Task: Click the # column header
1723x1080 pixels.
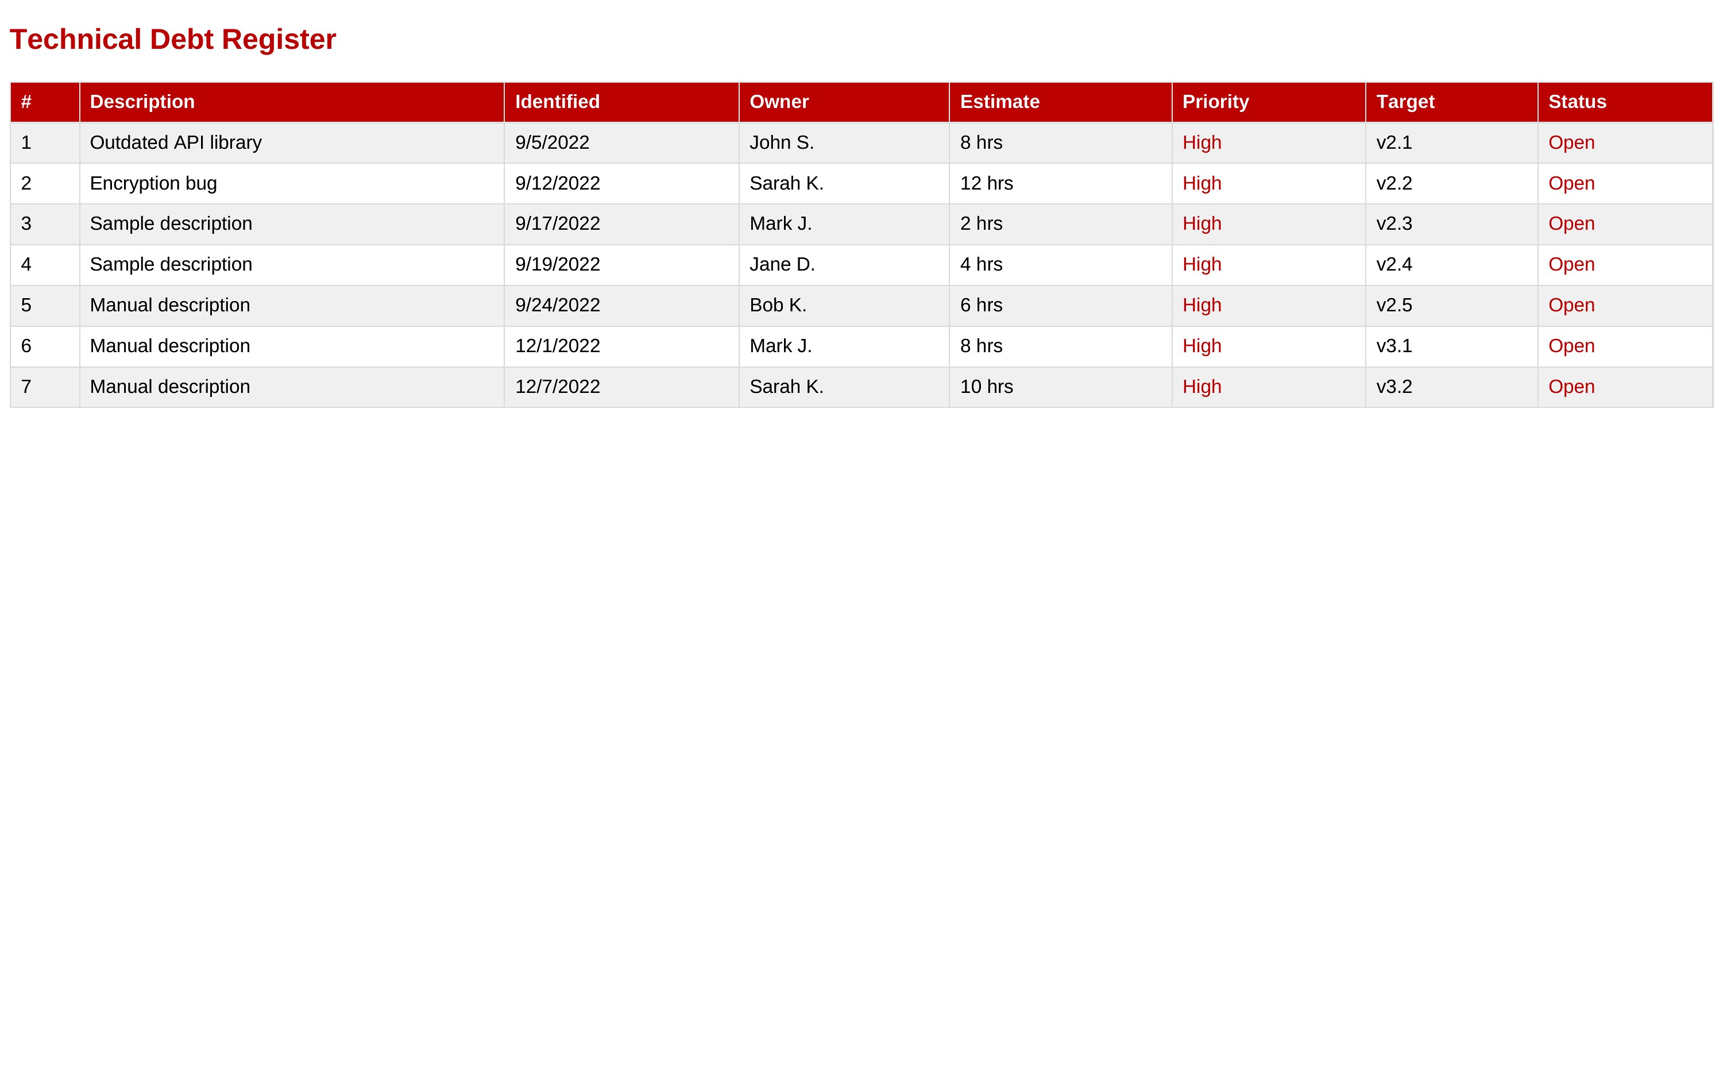Action: (x=45, y=102)
